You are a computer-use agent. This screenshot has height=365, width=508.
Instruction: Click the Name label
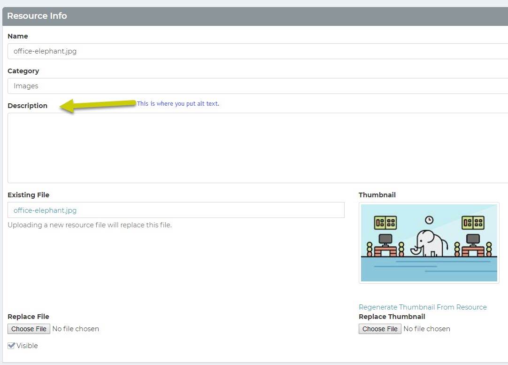tap(18, 36)
